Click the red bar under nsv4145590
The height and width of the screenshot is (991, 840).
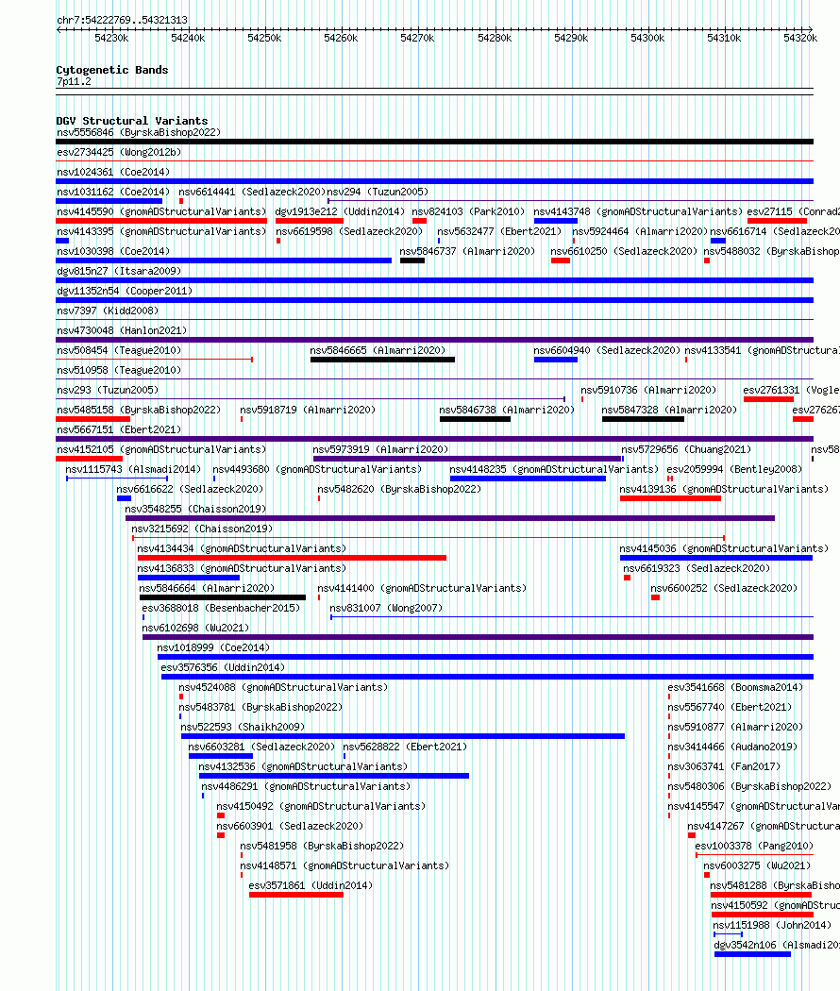161,221
